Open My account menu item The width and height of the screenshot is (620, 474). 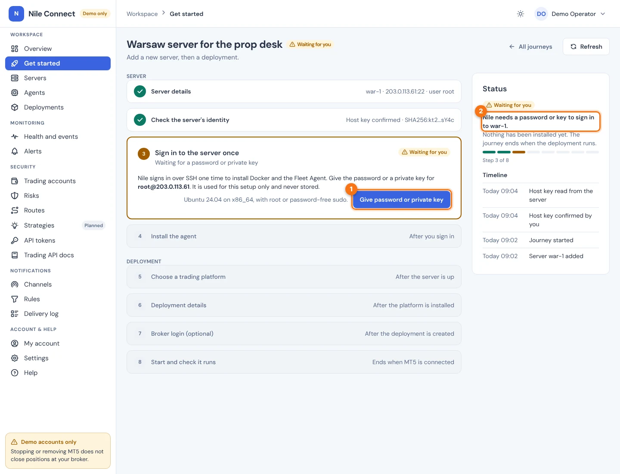[58, 343]
